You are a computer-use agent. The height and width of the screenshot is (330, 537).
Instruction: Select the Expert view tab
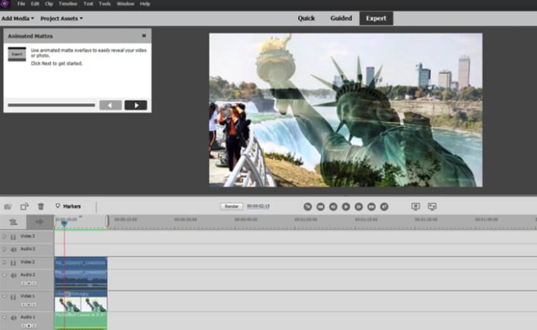(376, 18)
